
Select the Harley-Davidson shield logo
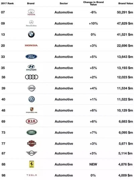tap(31, 143)
